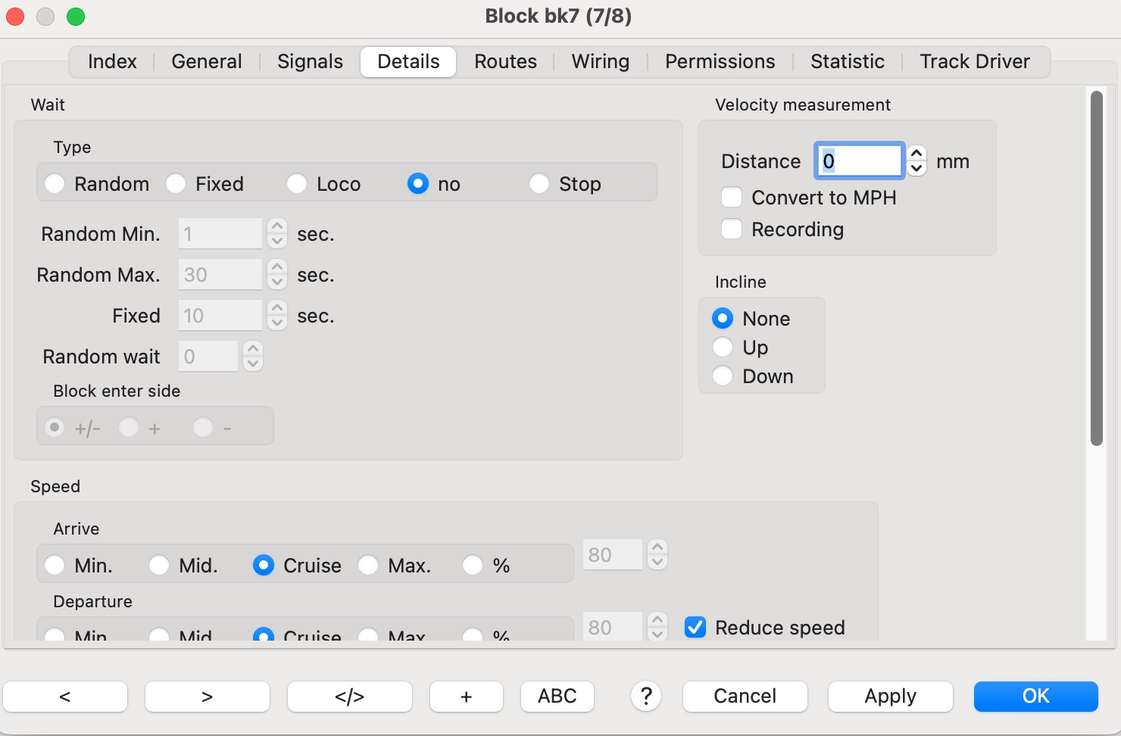Choose Max. for arrive speed
1121x736 pixels.
click(x=368, y=566)
